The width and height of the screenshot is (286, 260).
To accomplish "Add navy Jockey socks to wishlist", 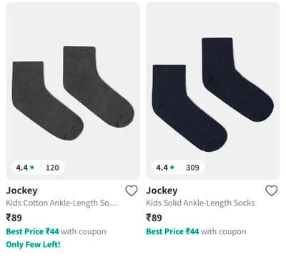I will coord(272,191).
